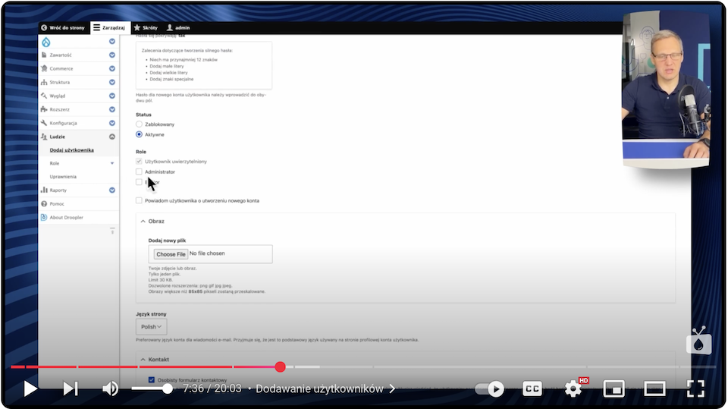Enable miniplayer mode
This screenshot has width=728, height=409.
[x=613, y=389]
